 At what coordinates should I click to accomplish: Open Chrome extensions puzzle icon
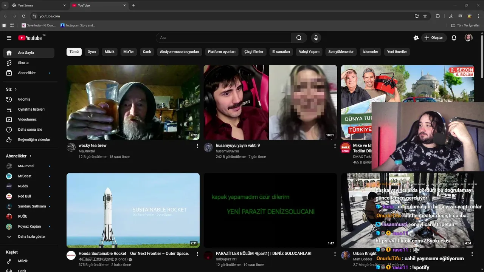(438, 16)
